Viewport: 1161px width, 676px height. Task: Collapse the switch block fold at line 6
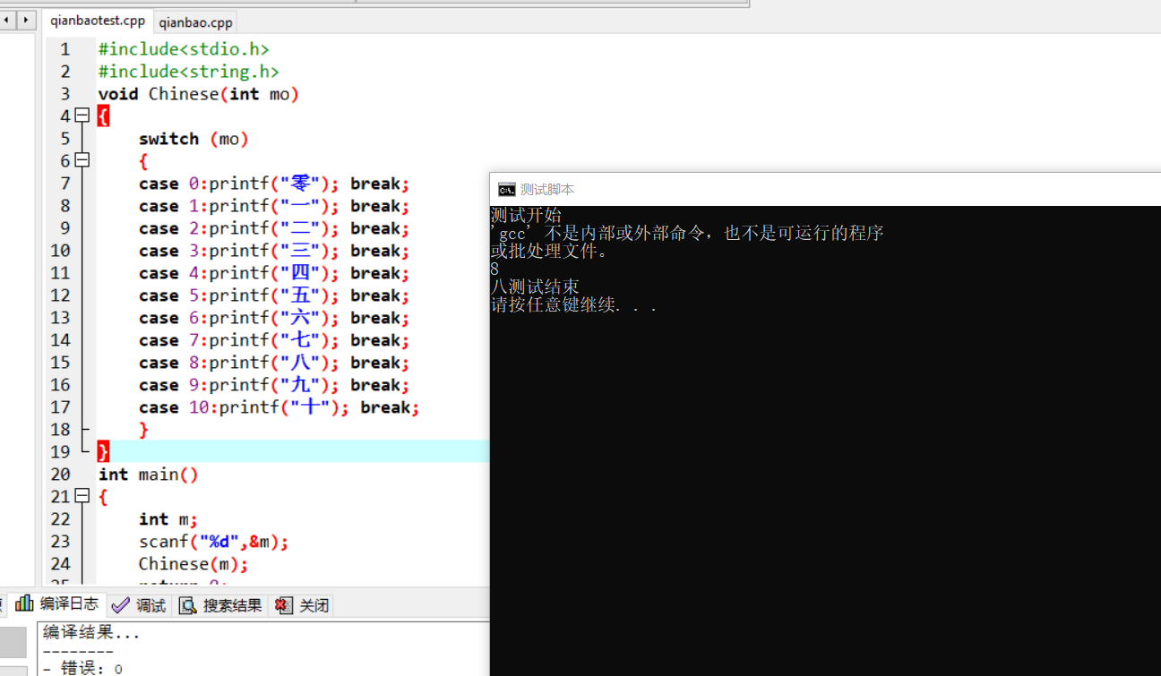[82, 160]
